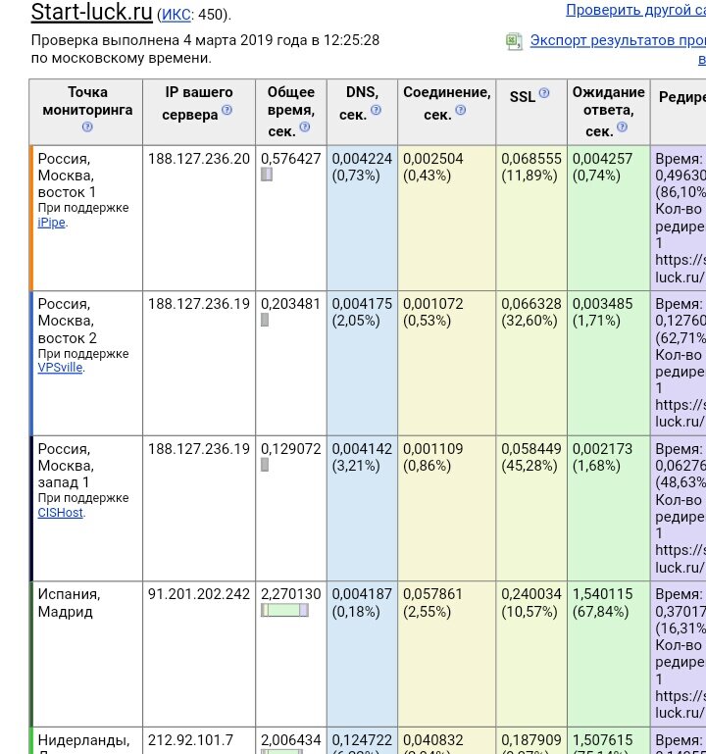
Task: Click total time 2,006434
Action: click(290, 740)
